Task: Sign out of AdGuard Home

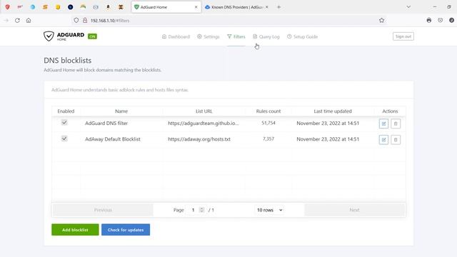Action: point(403,36)
